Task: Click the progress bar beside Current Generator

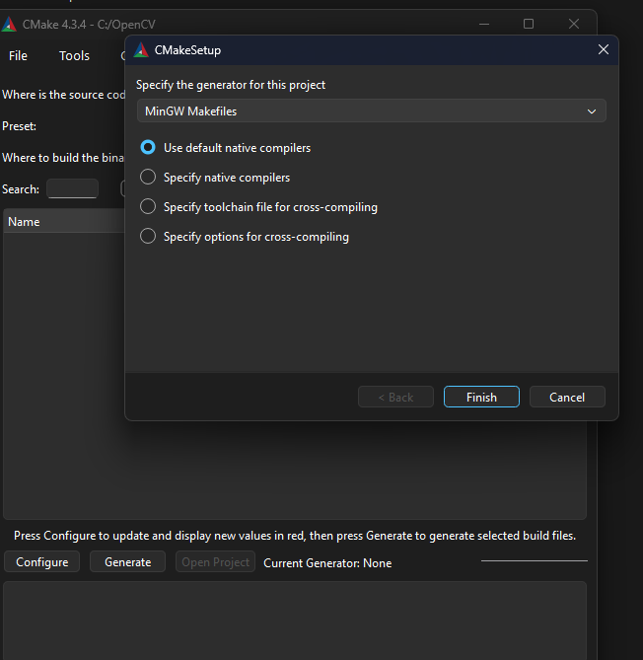Action: point(534,561)
